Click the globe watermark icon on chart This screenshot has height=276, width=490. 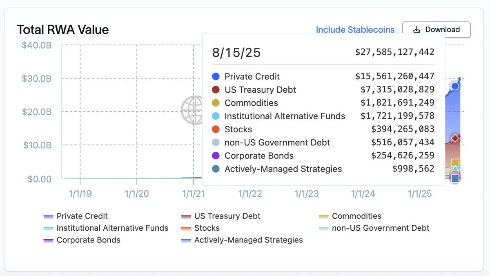[x=192, y=110]
